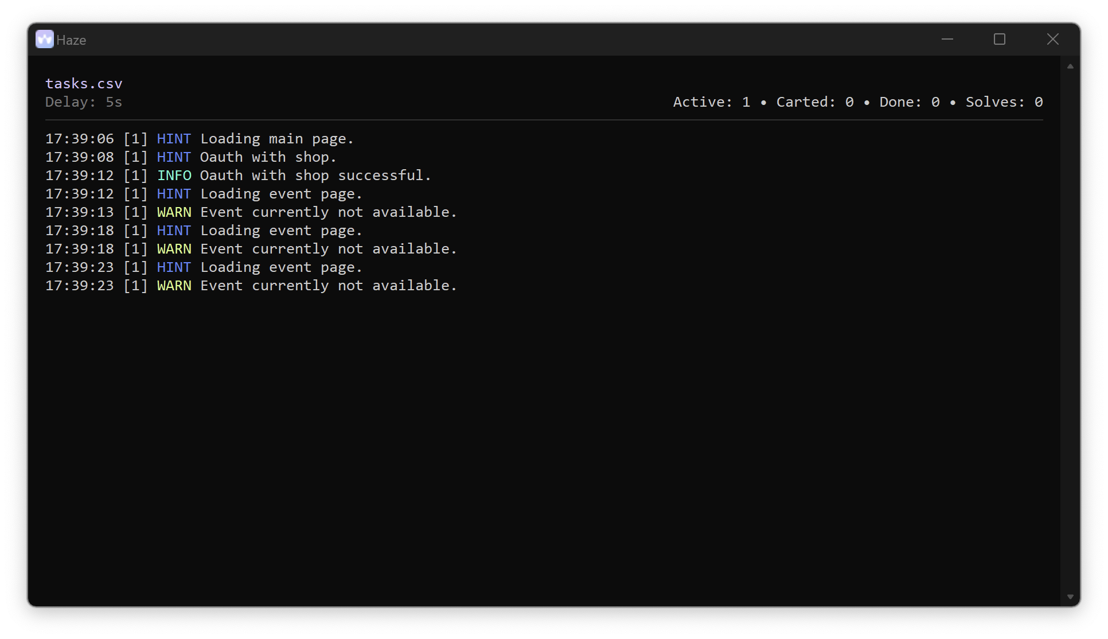Select the 17:39:23 WARN Event not available line
Image resolution: width=1108 pixels, height=639 pixels.
pos(251,286)
